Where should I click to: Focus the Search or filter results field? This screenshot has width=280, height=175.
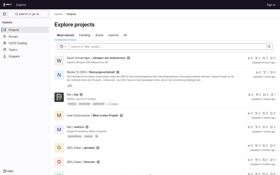click(x=168, y=47)
